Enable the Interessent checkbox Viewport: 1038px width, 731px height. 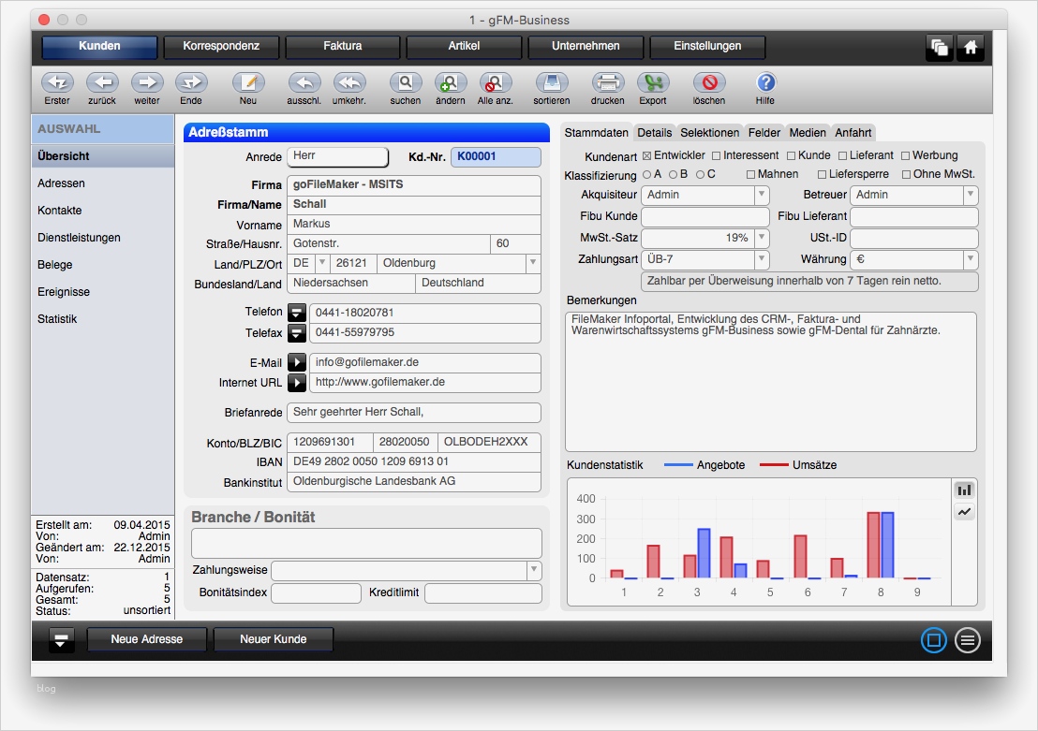[717, 155]
